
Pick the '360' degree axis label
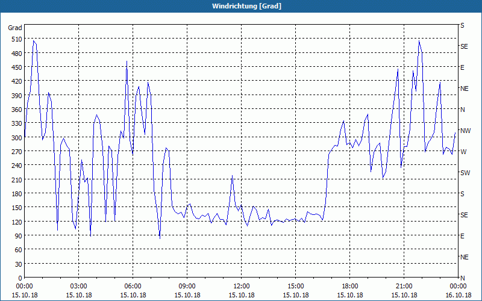tap(17, 110)
